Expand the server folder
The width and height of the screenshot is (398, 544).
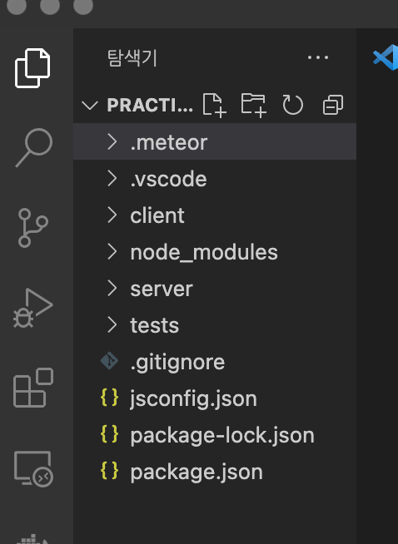click(215, 289)
